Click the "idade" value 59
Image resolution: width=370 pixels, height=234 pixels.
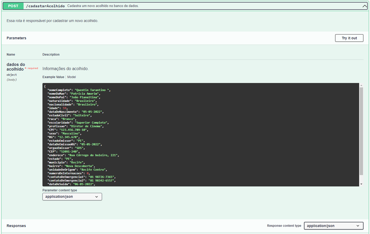64,108
